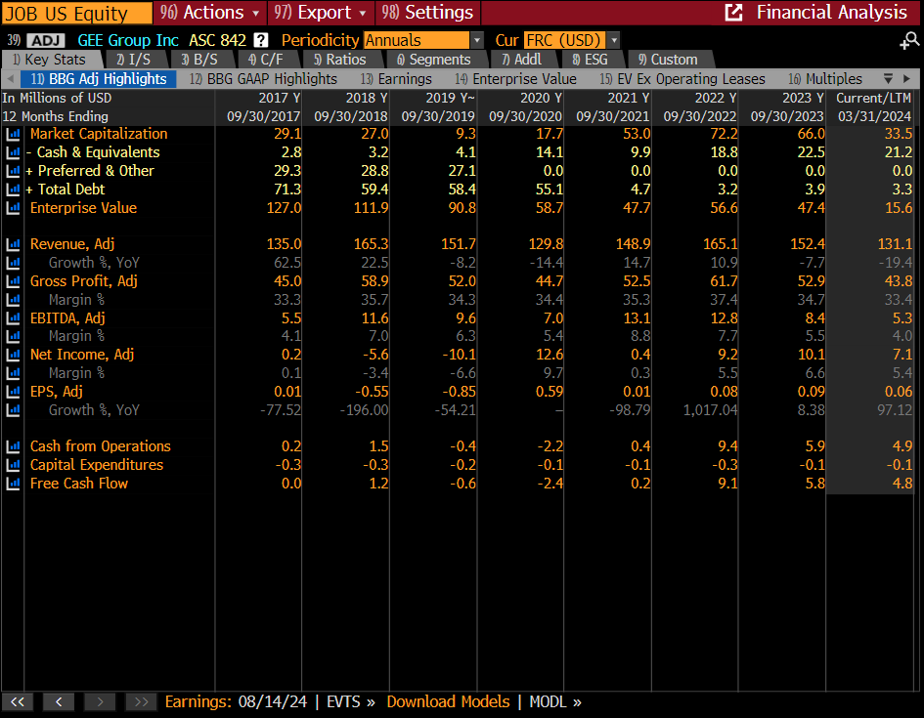Open chart icon for Gross Profit Margin % row

click(13, 300)
